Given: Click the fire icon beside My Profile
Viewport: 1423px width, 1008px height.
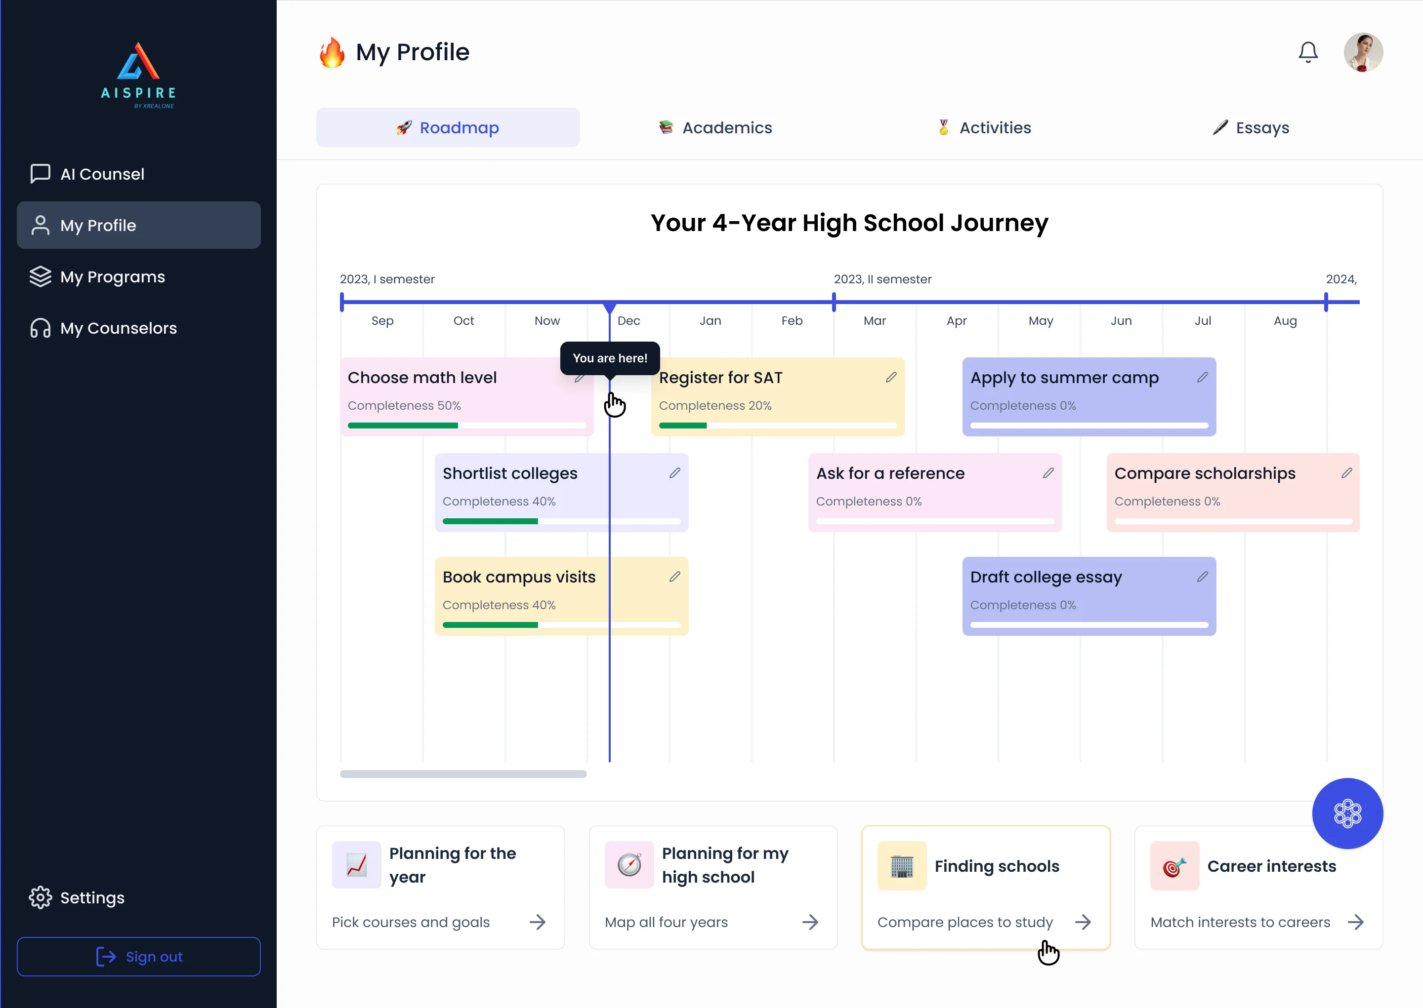Looking at the screenshot, I should pos(332,52).
